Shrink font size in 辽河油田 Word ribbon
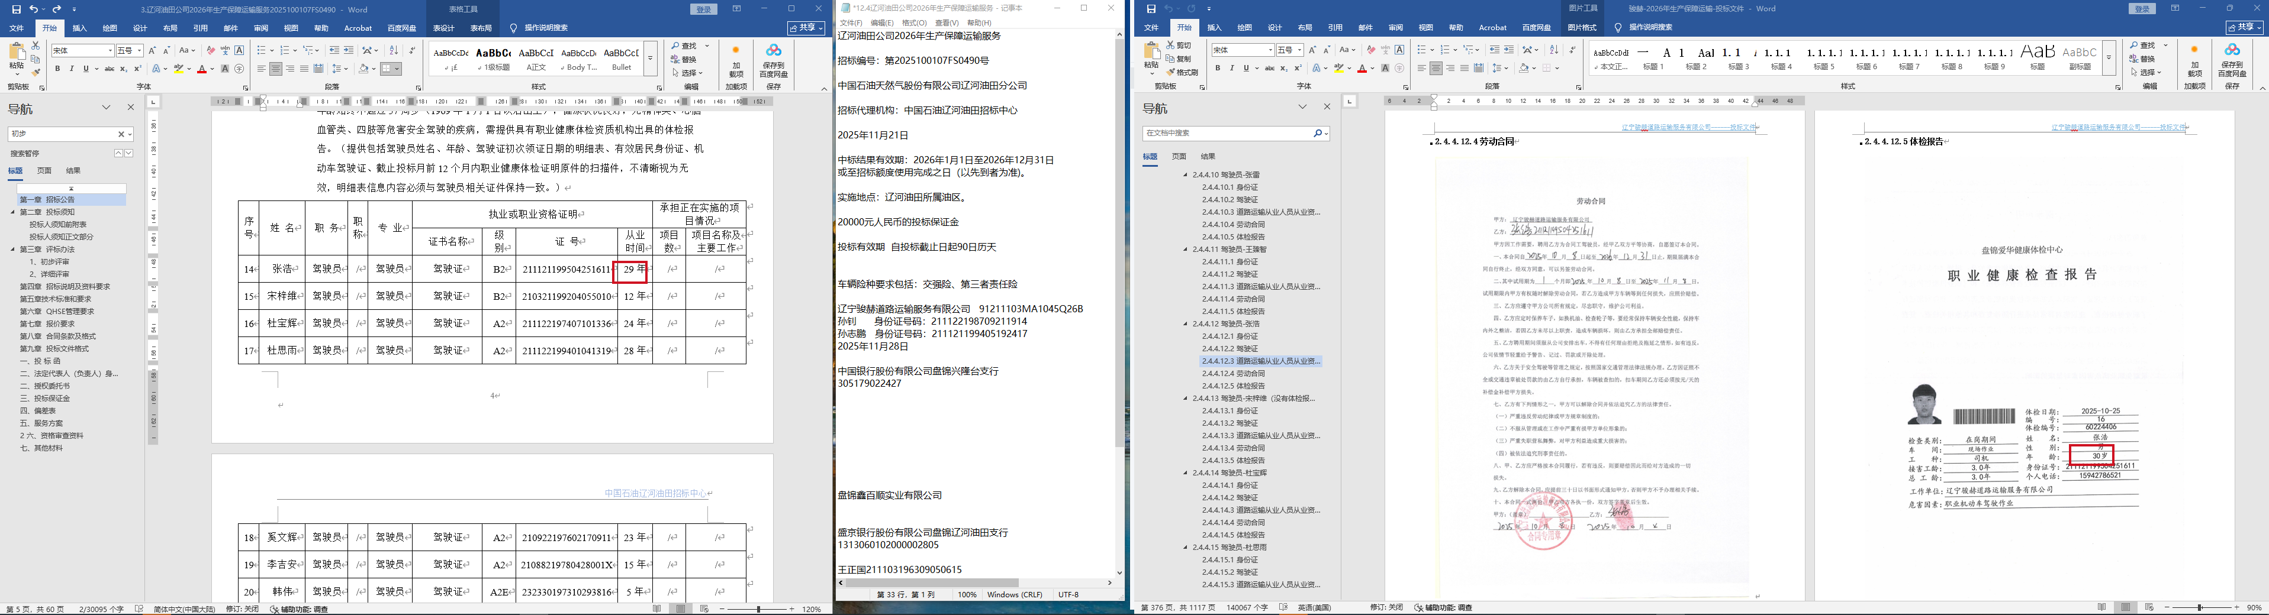The image size is (2269, 615). (x=166, y=50)
